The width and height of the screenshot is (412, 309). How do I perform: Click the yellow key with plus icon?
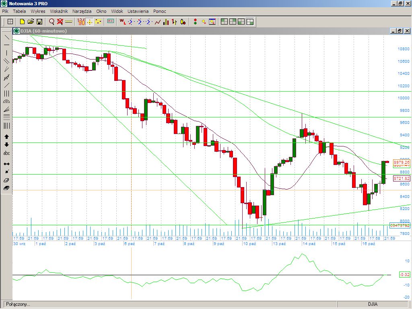[204, 22]
